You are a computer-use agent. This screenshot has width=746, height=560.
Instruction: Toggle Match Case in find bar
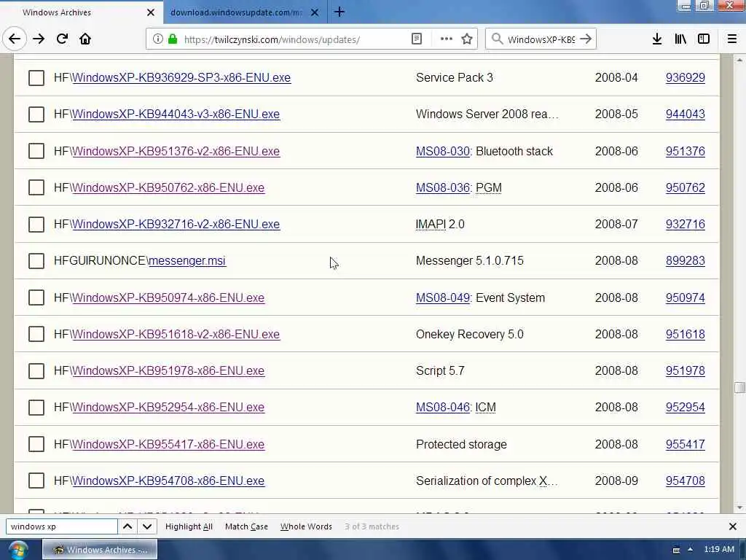point(246,526)
